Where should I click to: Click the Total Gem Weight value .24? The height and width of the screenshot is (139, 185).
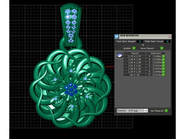point(140,41)
